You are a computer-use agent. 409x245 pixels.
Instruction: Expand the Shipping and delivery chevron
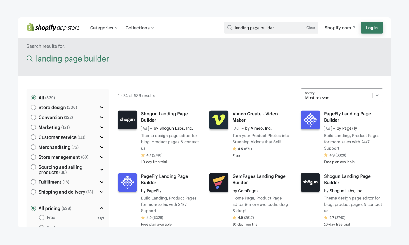(102, 192)
